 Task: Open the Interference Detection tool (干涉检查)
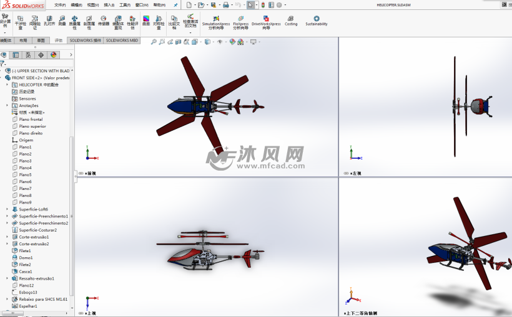pyautogui.click(x=20, y=23)
